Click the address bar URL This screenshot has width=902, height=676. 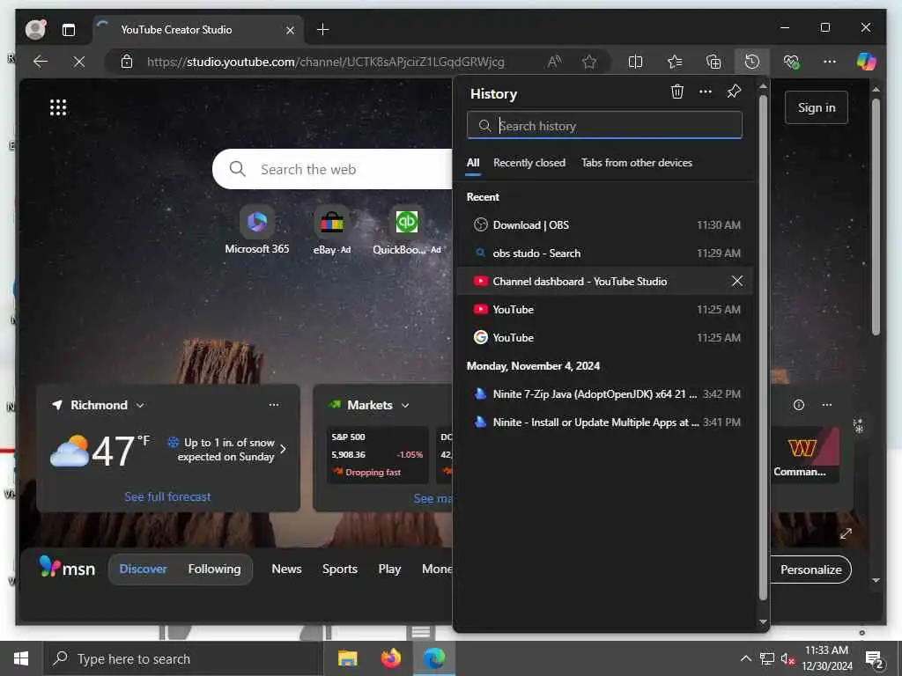click(x=326, y=62)
